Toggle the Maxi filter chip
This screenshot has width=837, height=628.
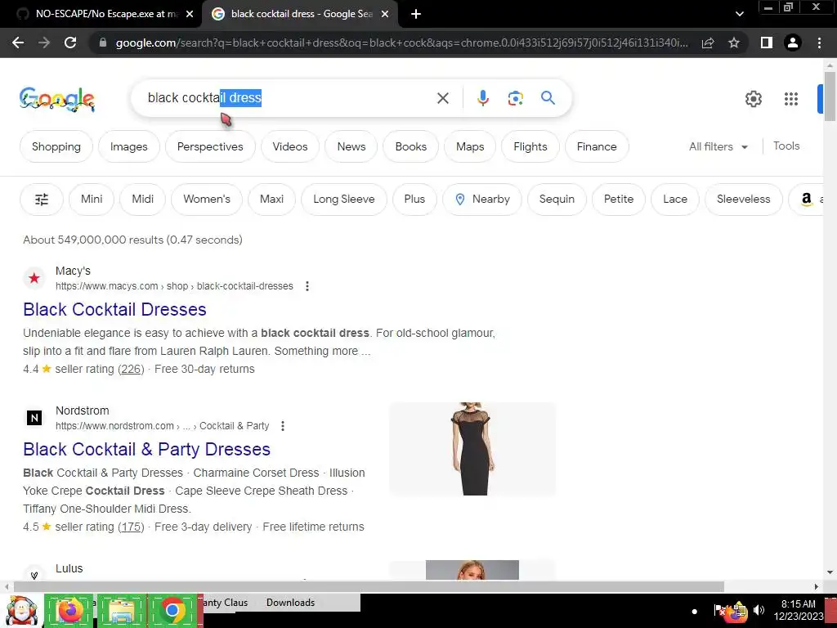click(x=271, y=200)
